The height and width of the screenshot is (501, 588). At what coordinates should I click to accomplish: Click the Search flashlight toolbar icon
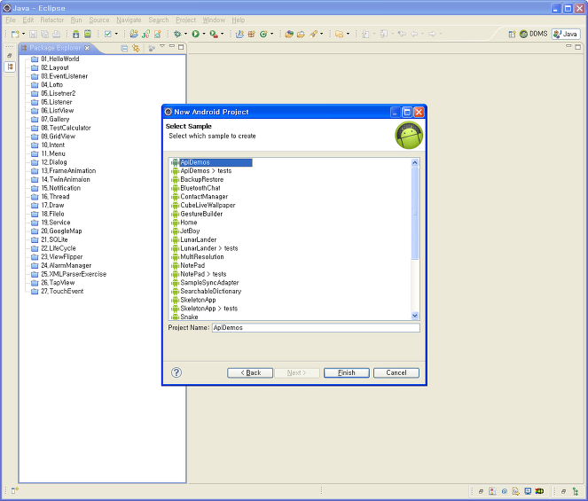tap(313, 34)
